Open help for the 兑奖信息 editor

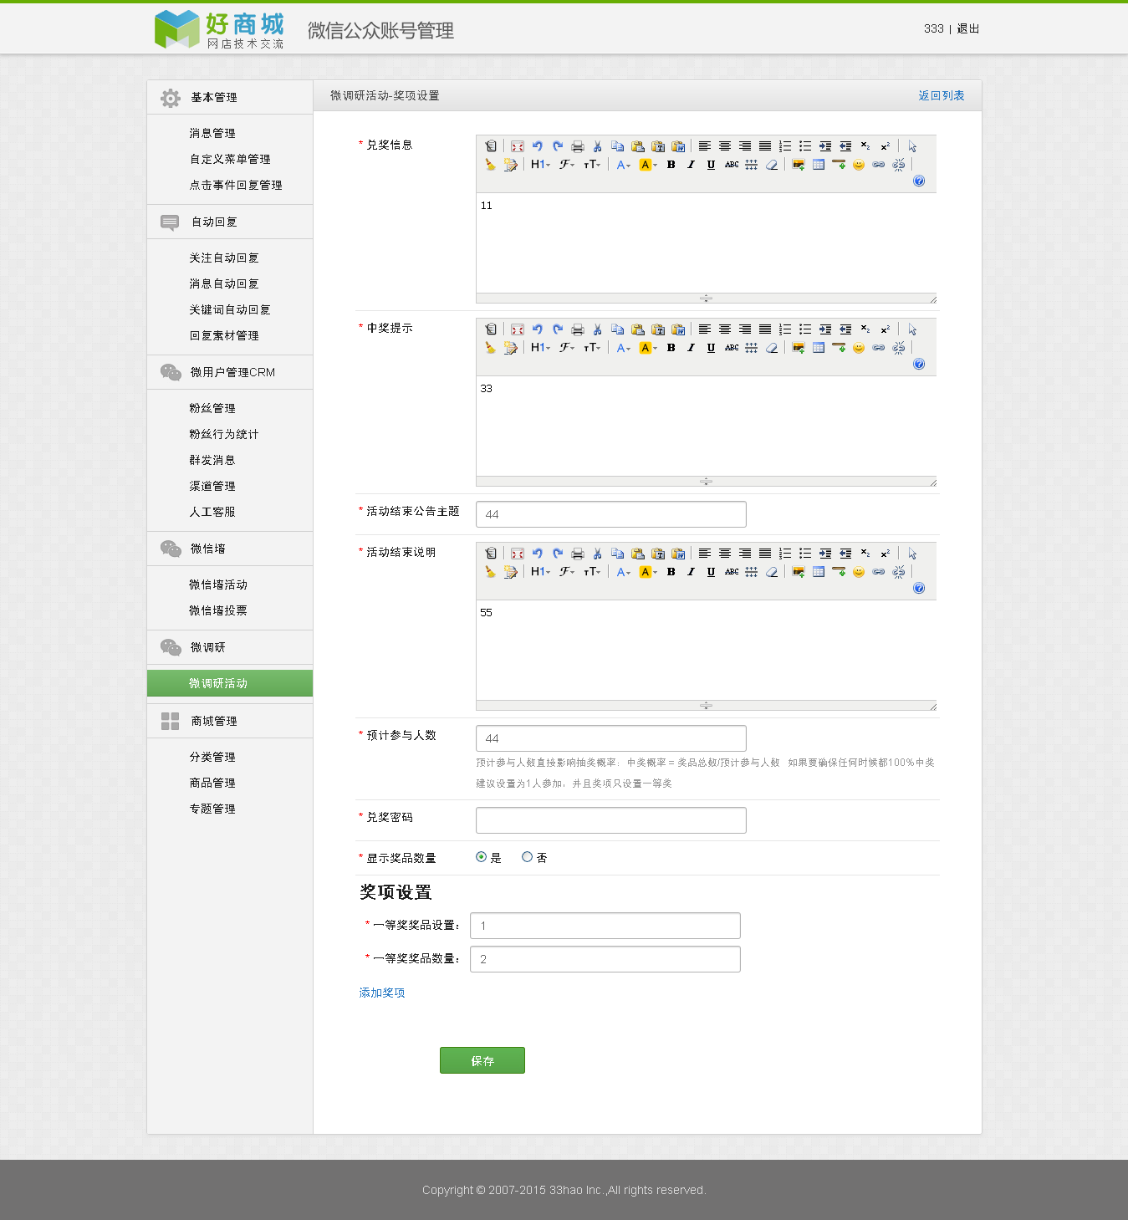point(919,181)
